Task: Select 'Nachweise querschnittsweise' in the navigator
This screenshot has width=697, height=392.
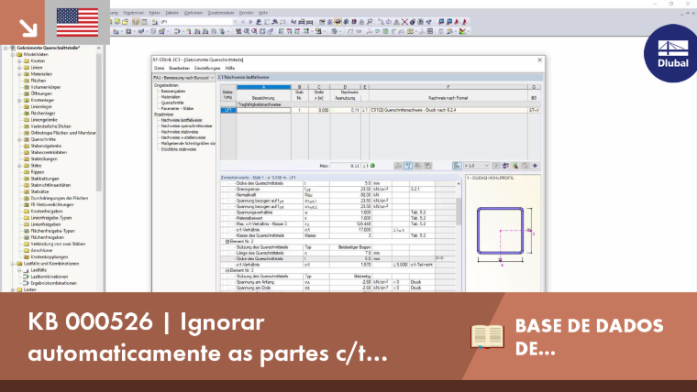Action: (x=186, y=126)
